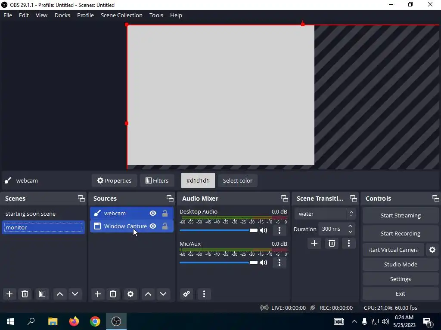Open source properties gear in Sources panel

tap(130, 294)
